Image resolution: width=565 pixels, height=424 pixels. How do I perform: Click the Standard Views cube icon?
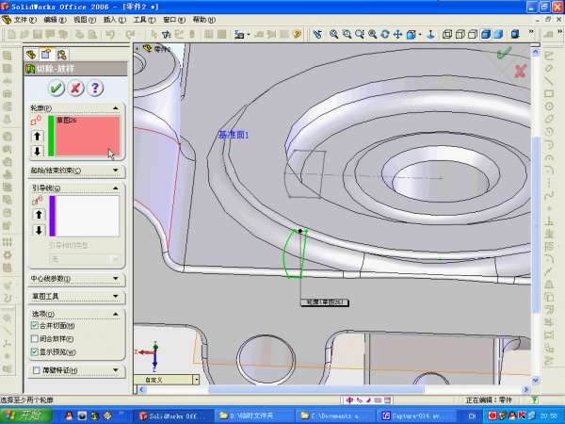pyautogui.click(x=411, y=35)
